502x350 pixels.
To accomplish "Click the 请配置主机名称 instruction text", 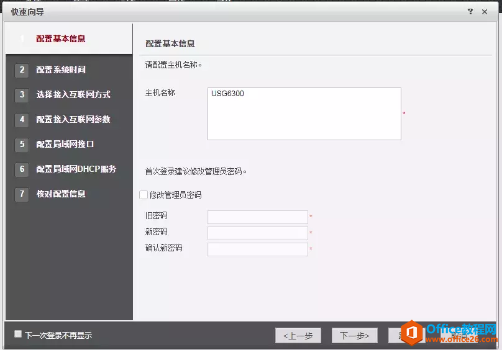I will tap(173, 65).
